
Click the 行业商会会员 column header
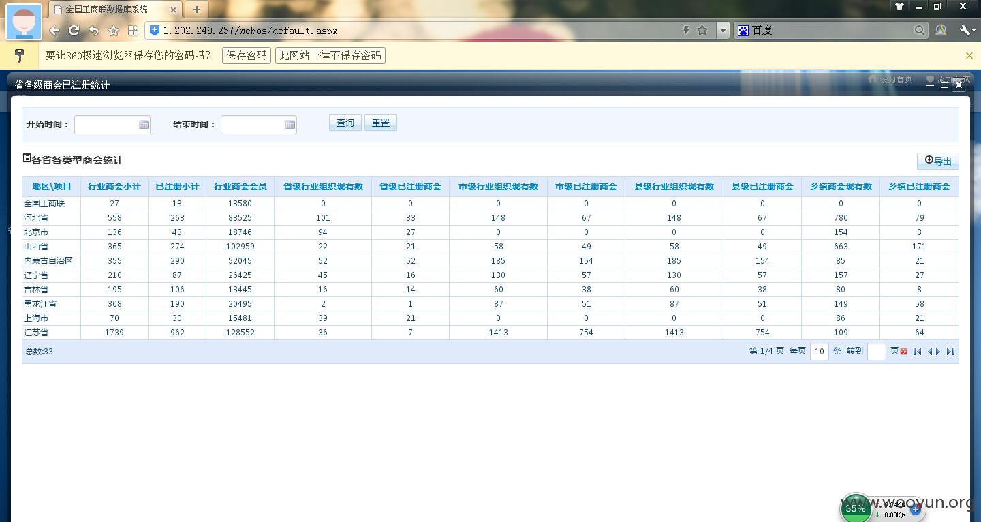(240, 187)
